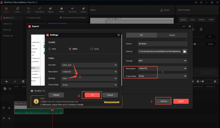220x128 pixels.
Task: Close the Settings dialog
Action: pos(118,35)
